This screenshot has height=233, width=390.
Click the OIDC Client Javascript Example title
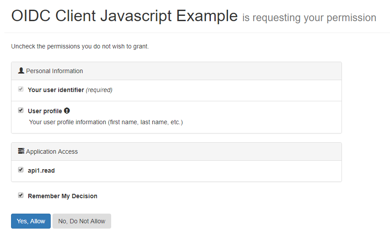pyautogui.click(x=124, y=16)
